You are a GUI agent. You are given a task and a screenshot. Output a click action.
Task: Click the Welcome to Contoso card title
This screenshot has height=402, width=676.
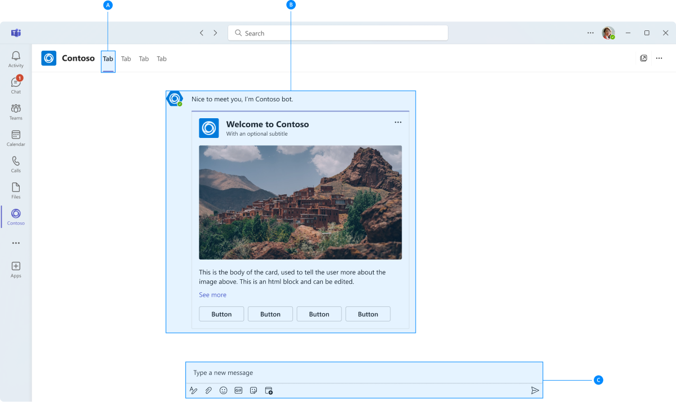pyautogui.click(x=268, y=124)
